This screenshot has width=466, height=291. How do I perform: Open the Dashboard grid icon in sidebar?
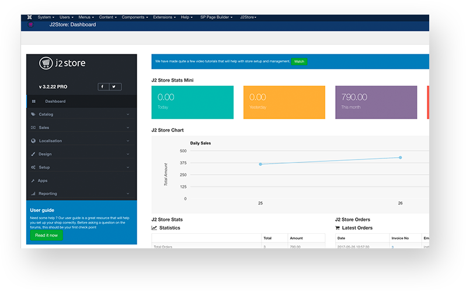(34, 101)
